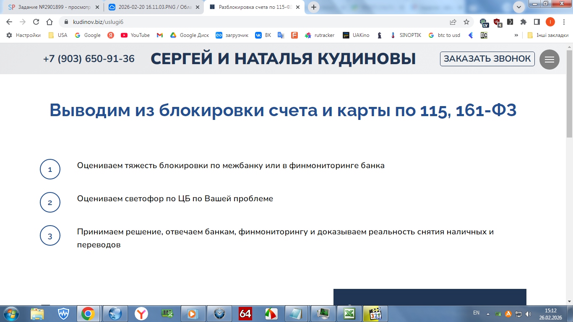This screenshot has height=322, width=573.
Task: Click the heading Выводим из блокировки счета
Action: coord(283,110)
